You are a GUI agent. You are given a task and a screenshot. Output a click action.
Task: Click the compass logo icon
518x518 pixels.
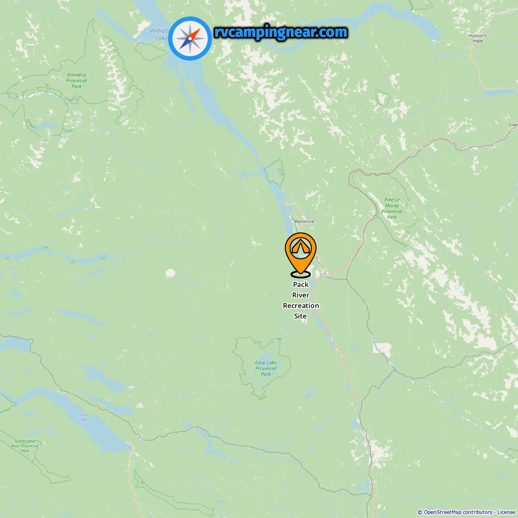[190, 38]
